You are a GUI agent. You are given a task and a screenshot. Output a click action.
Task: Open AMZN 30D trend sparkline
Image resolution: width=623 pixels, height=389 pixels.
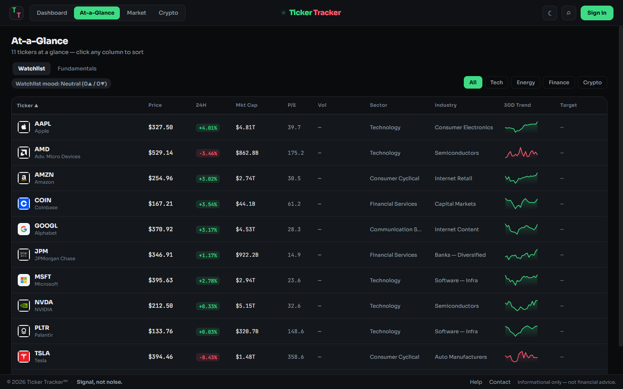(521, 178)
